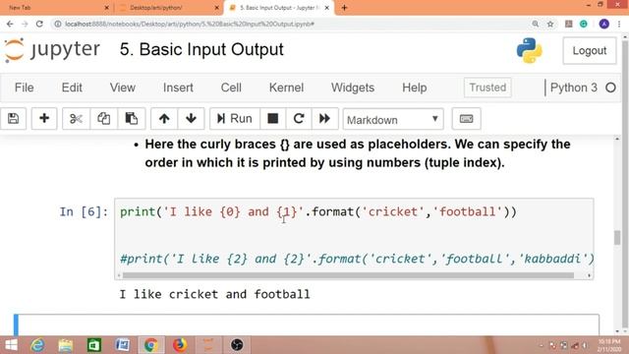Open the command palette keyboard icon
629x354 pixels.
pos(466,118)
